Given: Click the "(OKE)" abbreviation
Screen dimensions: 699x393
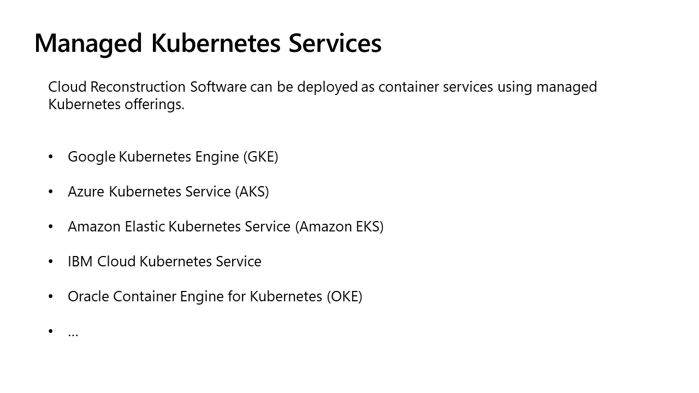Looking at the screenshot, I should pos(344,296).
